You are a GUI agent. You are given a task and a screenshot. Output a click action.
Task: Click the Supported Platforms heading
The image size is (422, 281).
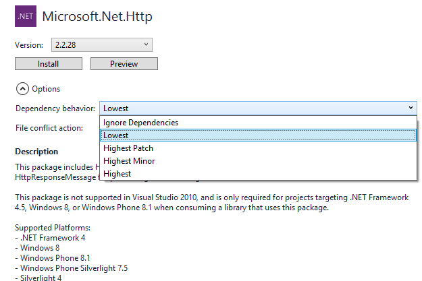[53, 228]
